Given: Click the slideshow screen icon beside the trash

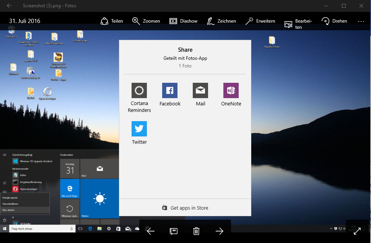Looking at the screenshot, I should click(174, 231).
